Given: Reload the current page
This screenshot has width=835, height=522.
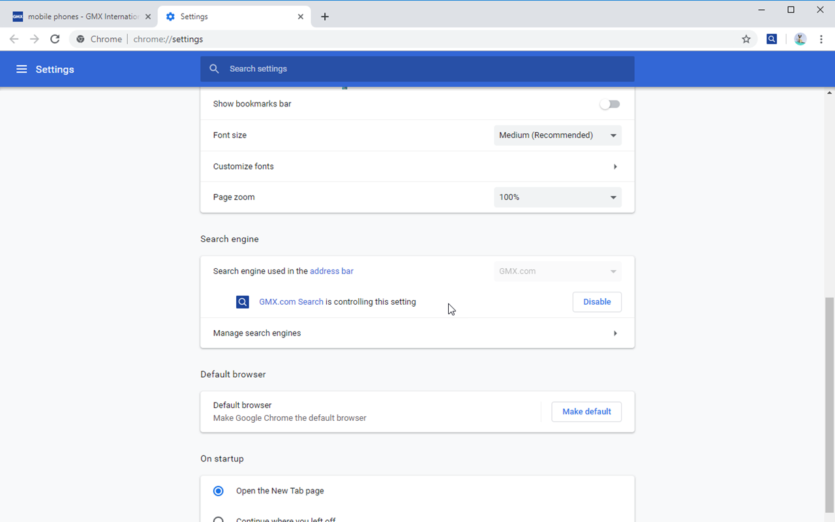Looking at the screenshot, I should coord(55,39).
